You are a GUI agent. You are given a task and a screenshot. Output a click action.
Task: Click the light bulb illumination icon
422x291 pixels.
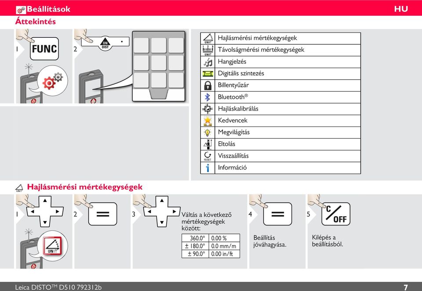[207, 133]
